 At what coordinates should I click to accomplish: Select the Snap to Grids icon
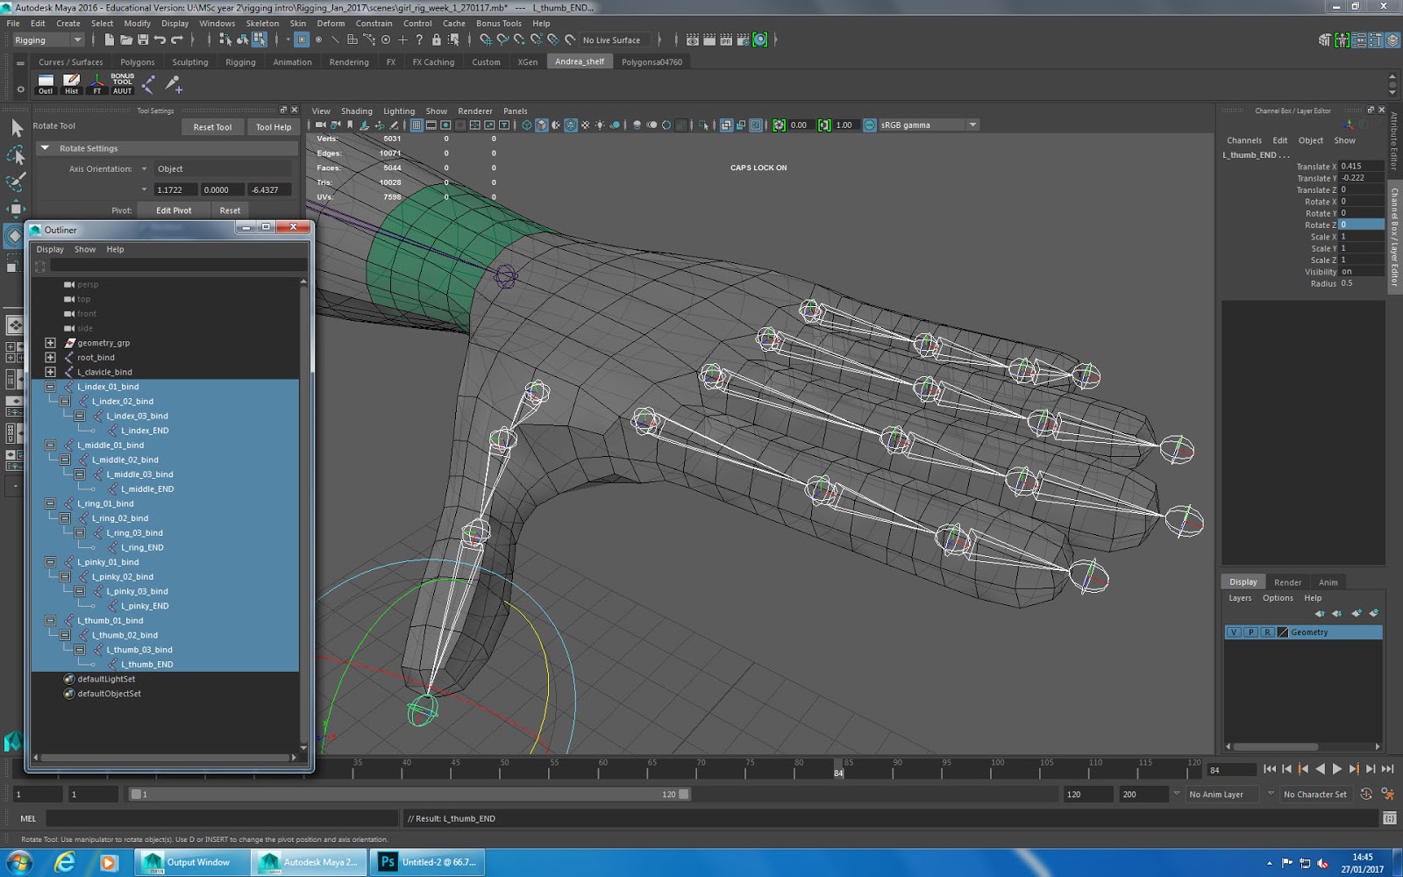point(487,39)
